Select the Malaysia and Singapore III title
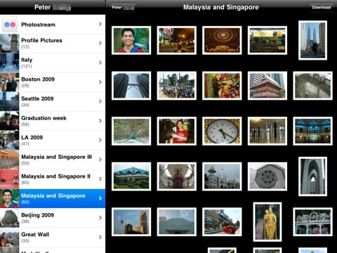 [56, 157]
